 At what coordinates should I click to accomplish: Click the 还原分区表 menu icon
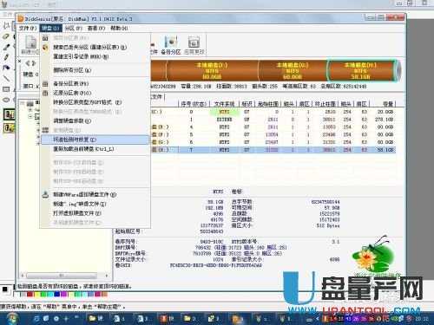tap(45, 93)
